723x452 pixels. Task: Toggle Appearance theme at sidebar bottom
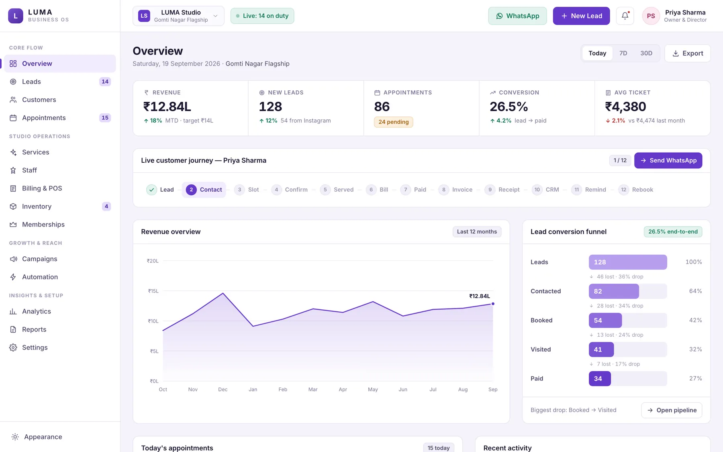(37, 437)
